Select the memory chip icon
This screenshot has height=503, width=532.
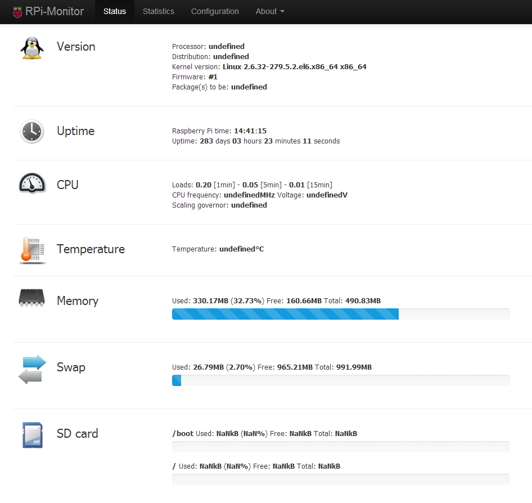[31, 298]
